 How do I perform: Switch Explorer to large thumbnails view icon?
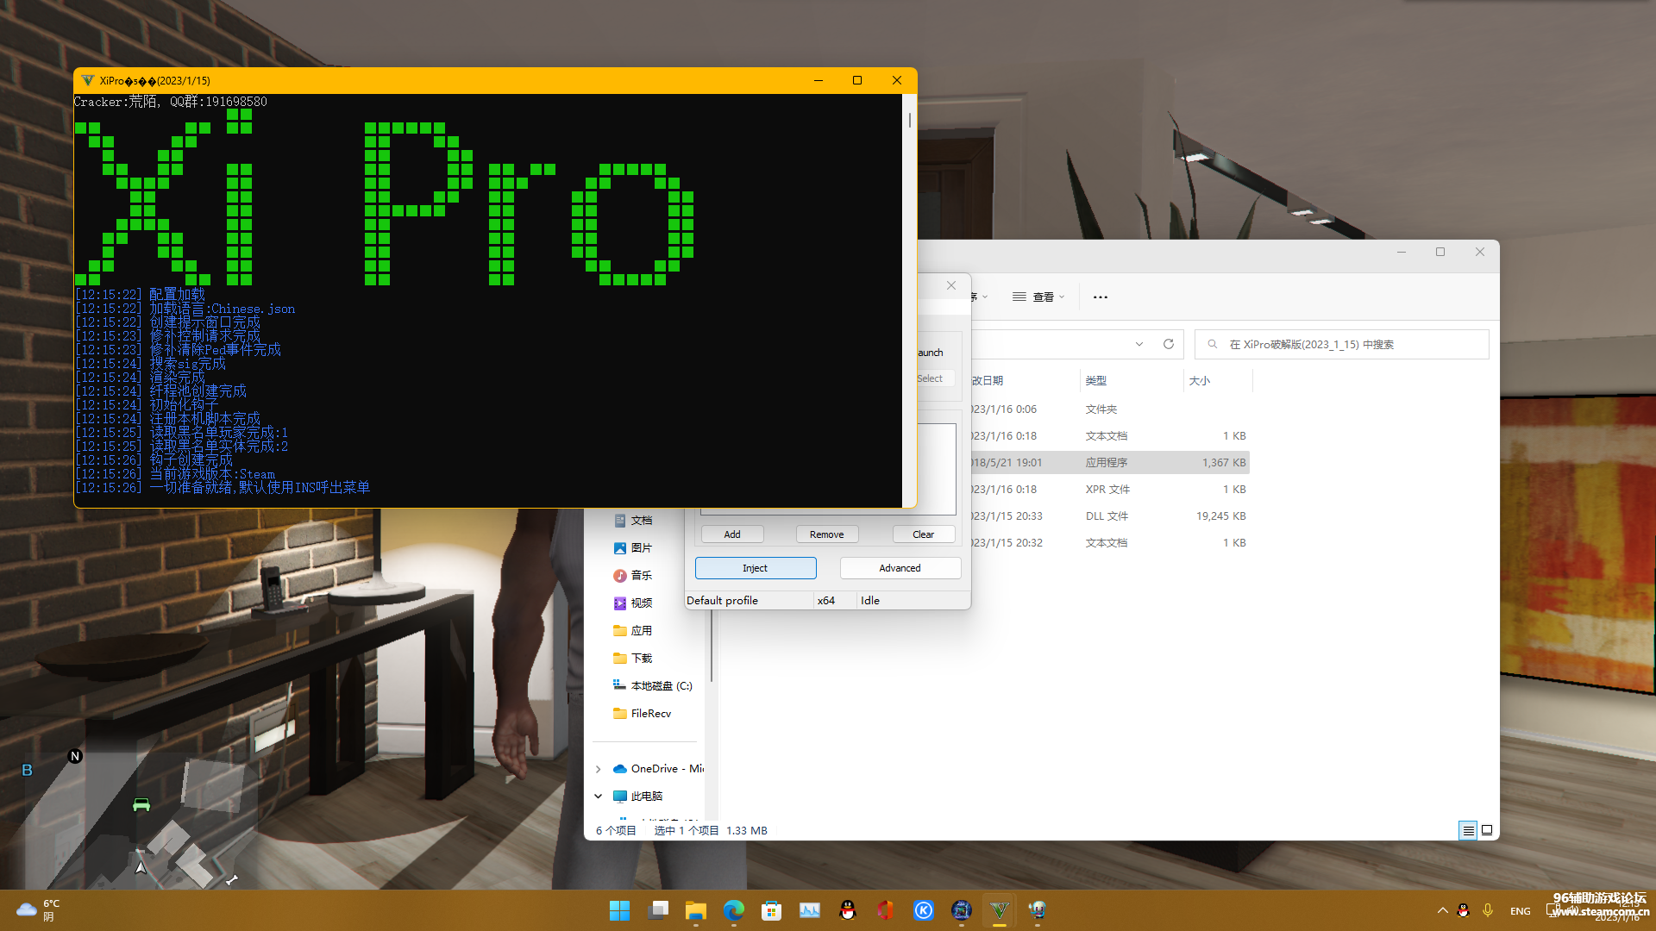pyautogui.click(x=1487, y=830)
